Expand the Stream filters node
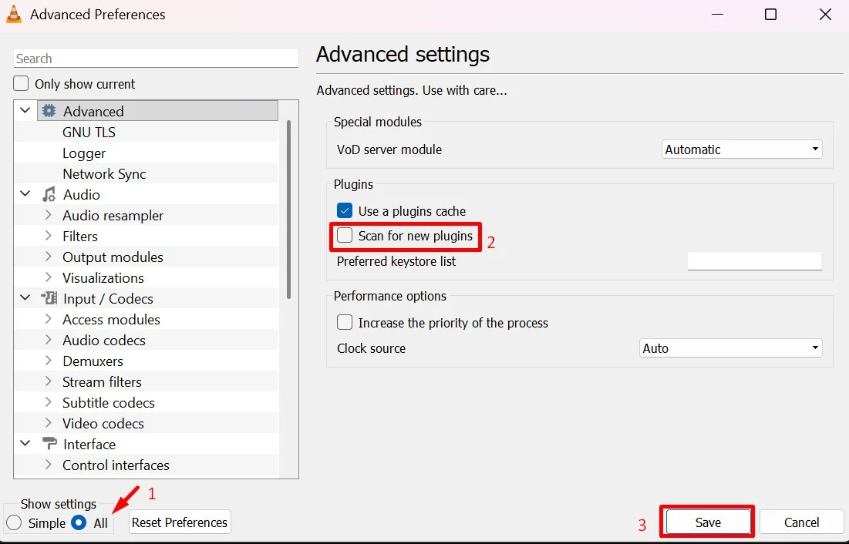This screenshot has height=544, width=849. 48,381
